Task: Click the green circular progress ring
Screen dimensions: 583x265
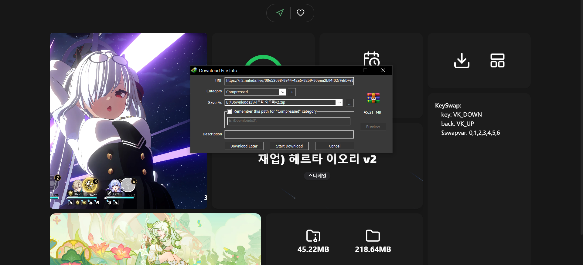Action: coord(263,60)
